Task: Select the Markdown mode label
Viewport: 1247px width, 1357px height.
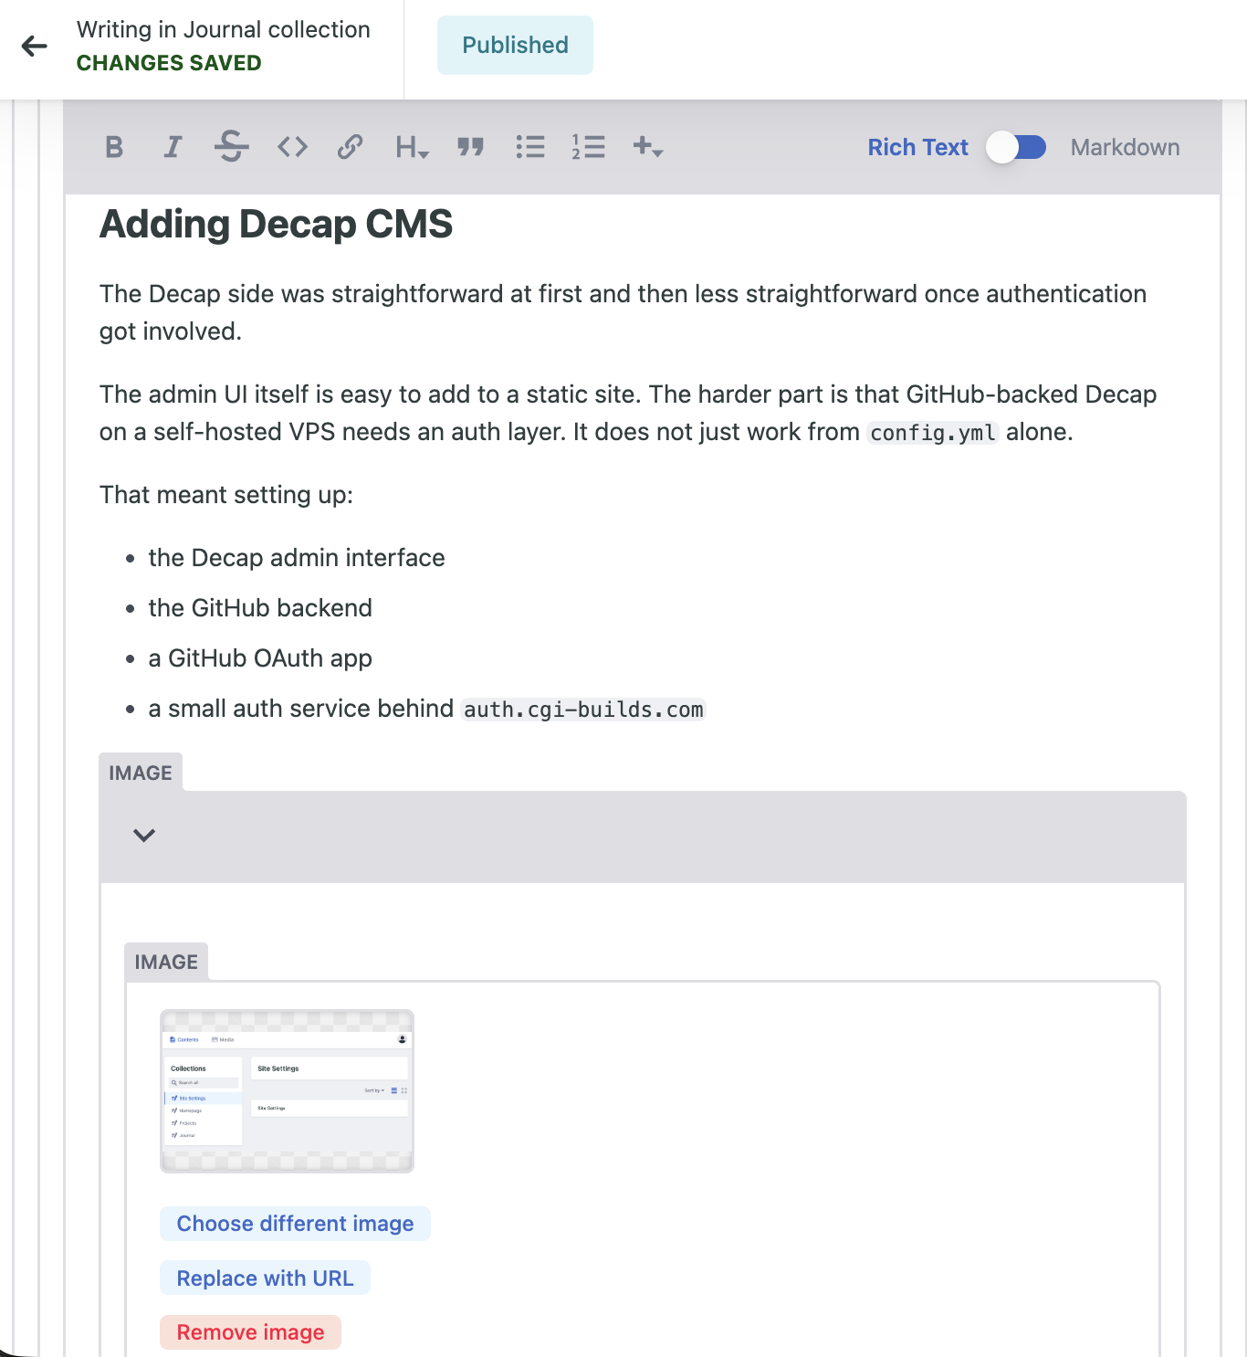Action: [x=1125, y=147]
